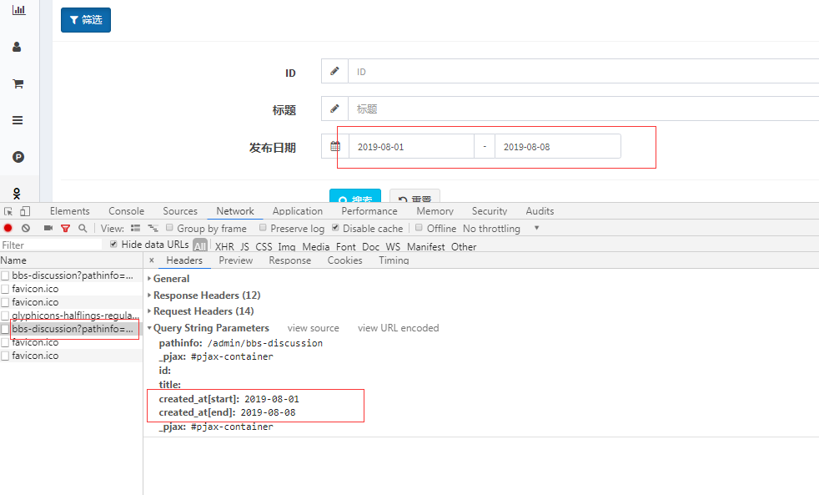This screenshot has height=495, width=819.
Task: Click the view source link
Action: [x=314, y=328]
